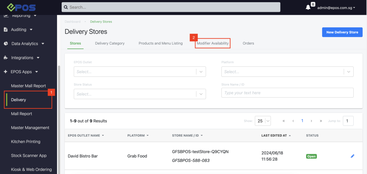
Task: Open the Store Status dropdown
Action: pyautogui.click(x=140, y=94)
